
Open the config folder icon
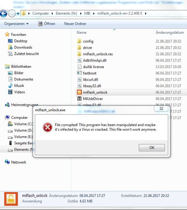click(x=79, y=41)
